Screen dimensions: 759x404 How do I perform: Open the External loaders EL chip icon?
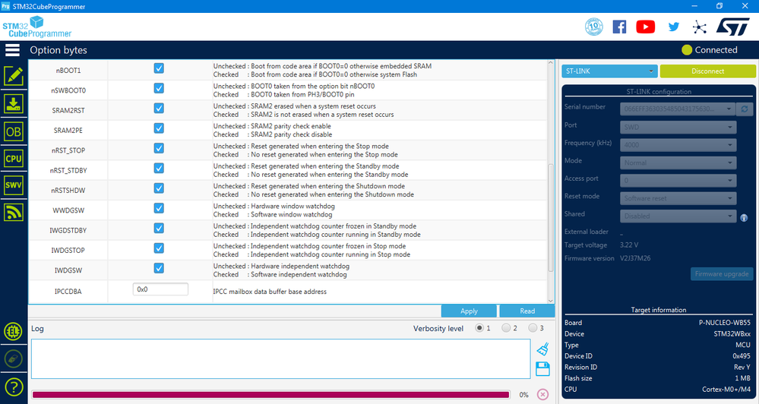pyautogui.click(x=13, y=331)
